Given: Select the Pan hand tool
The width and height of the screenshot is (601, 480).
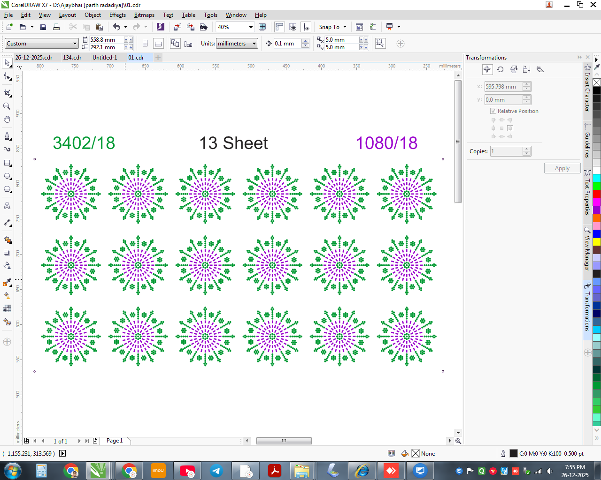Looking at the screenshot, I should coord(7,120).
